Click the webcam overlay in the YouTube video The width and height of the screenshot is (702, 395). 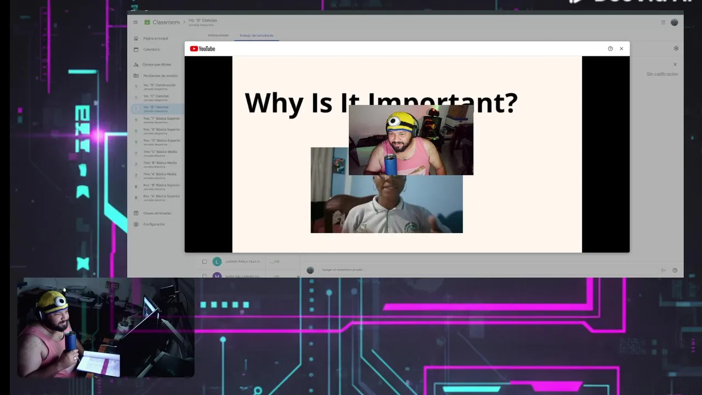pos(411,140)
